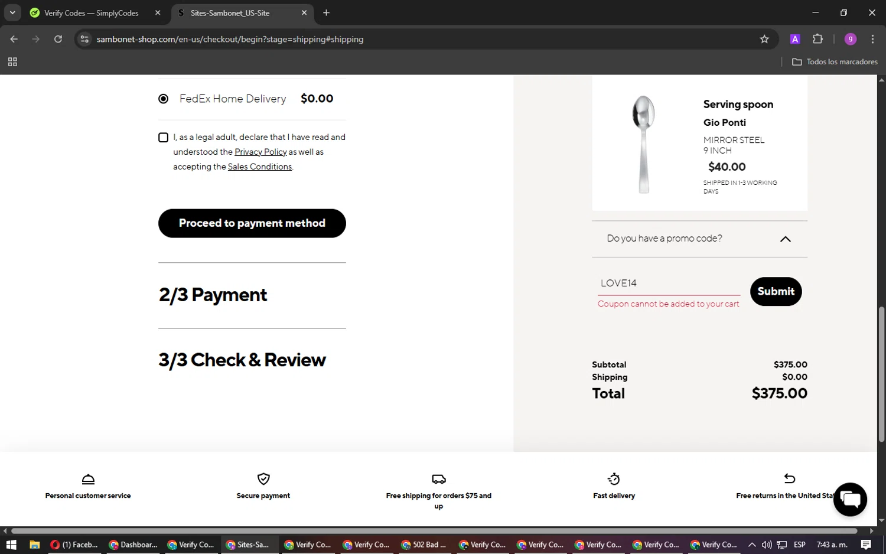Open the notifications action center icon
Screen dimensions: 886x554
pyautogui.click(x=866, y=545)
